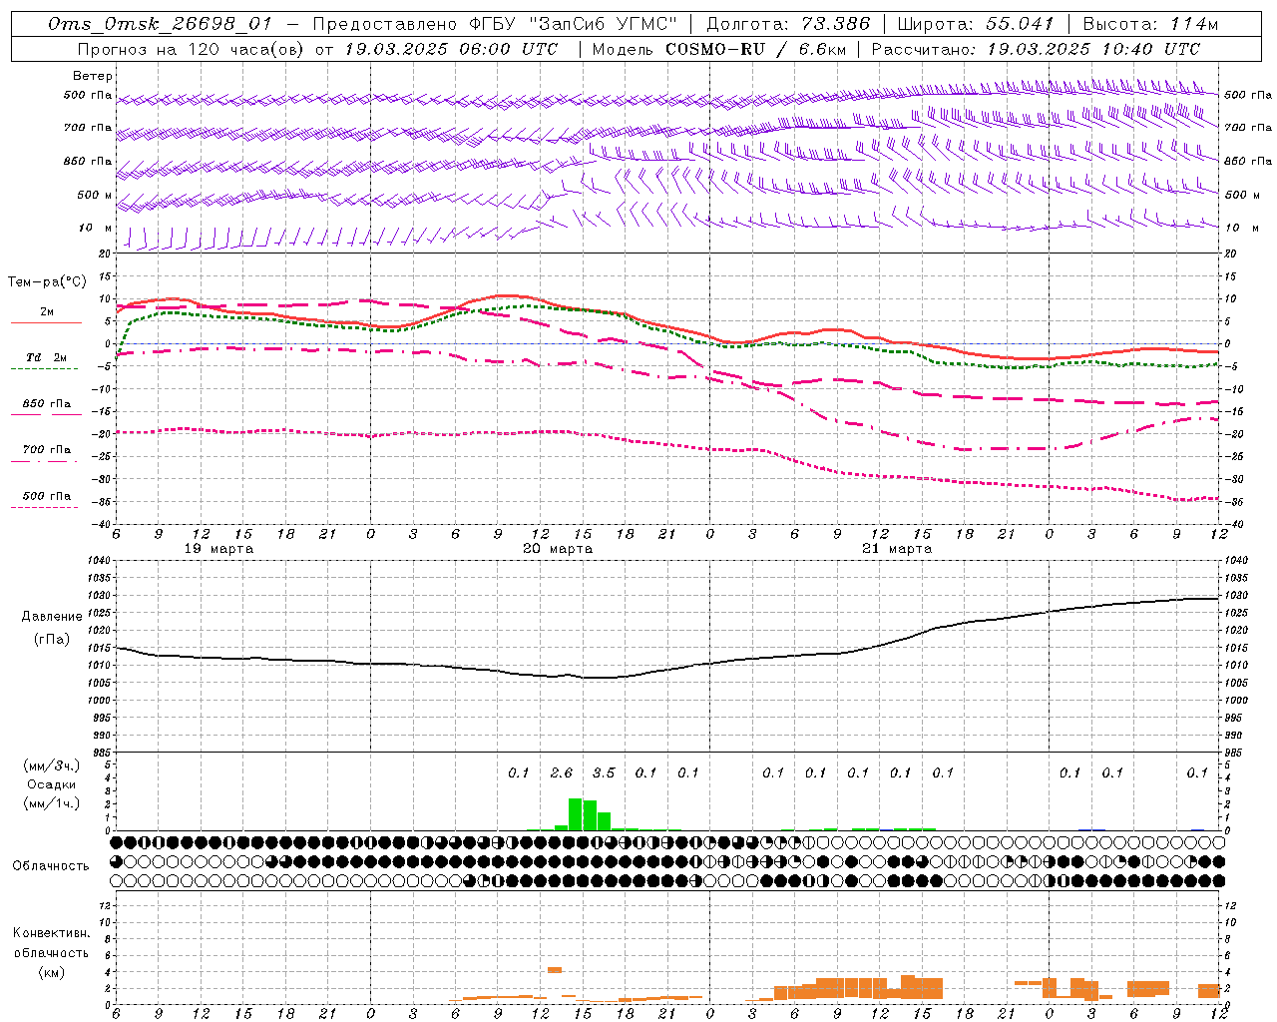Click the (мм/3ч.) precipitation unit label
Screen dimensions: 1277x1022
coord(52,766)
